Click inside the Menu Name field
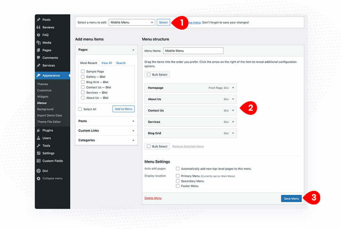The height and width of the screenshot is (229, 341). 193,50
